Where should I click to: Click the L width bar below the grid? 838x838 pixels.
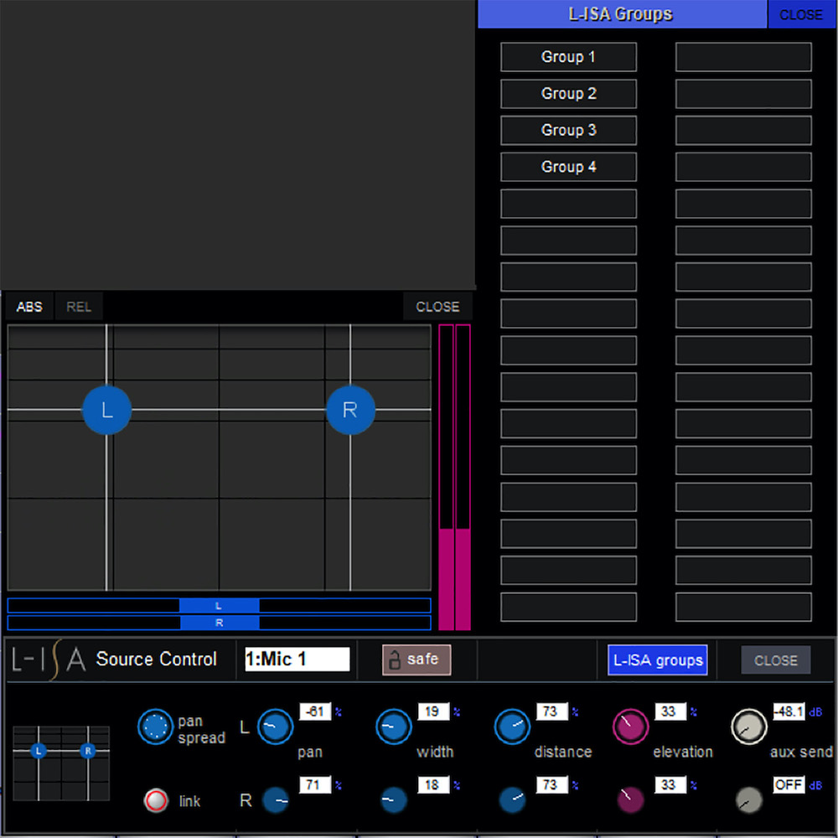click(219, 606)
